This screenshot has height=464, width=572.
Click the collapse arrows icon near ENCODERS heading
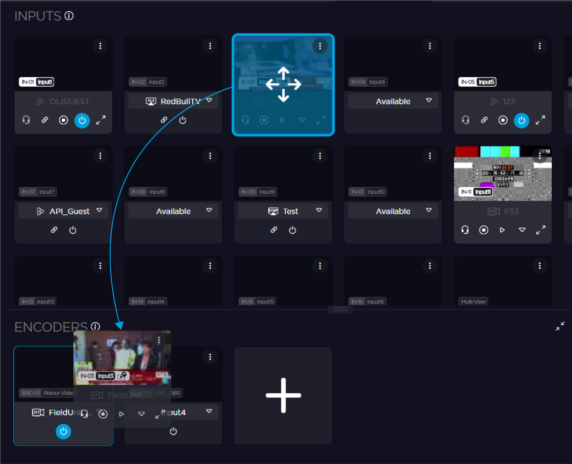pyautogui.click(x=560, y=327)
